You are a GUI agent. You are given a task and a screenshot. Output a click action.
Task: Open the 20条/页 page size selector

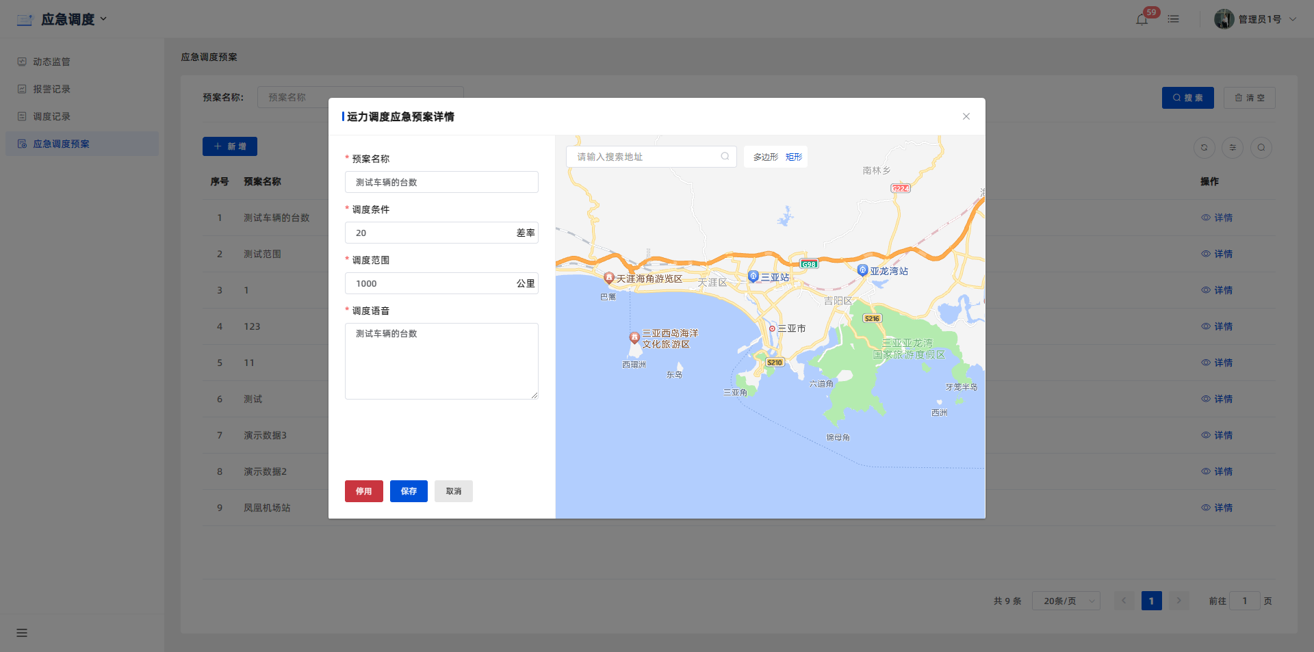[x=1066, y=601]
